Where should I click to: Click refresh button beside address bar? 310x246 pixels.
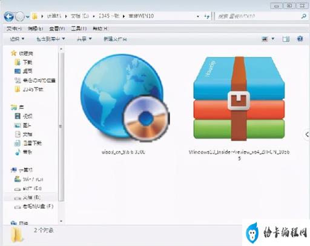click(207, 16)
